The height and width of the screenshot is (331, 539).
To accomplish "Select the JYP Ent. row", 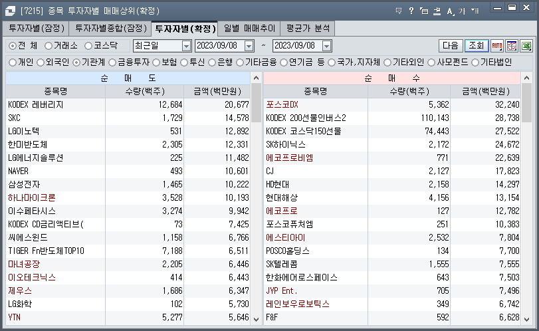I will (392, 291).
